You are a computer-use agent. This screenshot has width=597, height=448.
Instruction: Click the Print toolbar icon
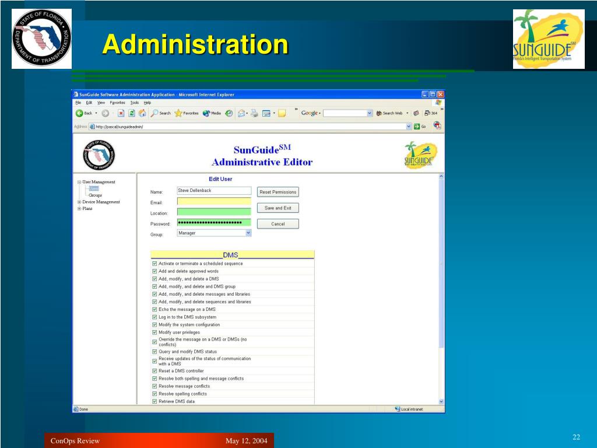click(254, 113)
